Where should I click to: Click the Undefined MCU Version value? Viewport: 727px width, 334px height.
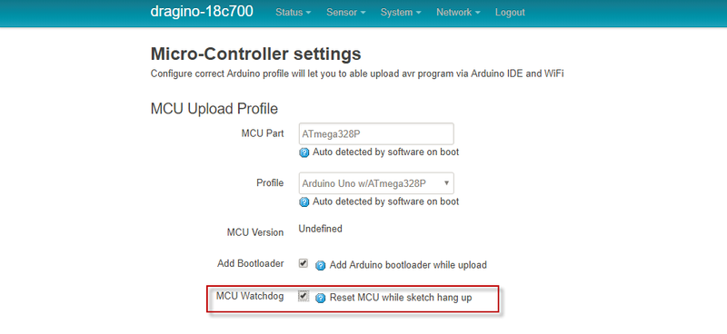click(x=321, y=229)
